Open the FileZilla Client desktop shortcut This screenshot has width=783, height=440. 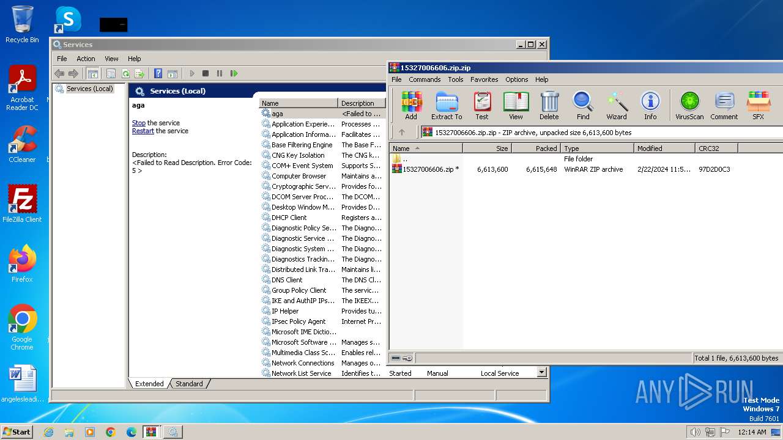(x=22, y=204)
